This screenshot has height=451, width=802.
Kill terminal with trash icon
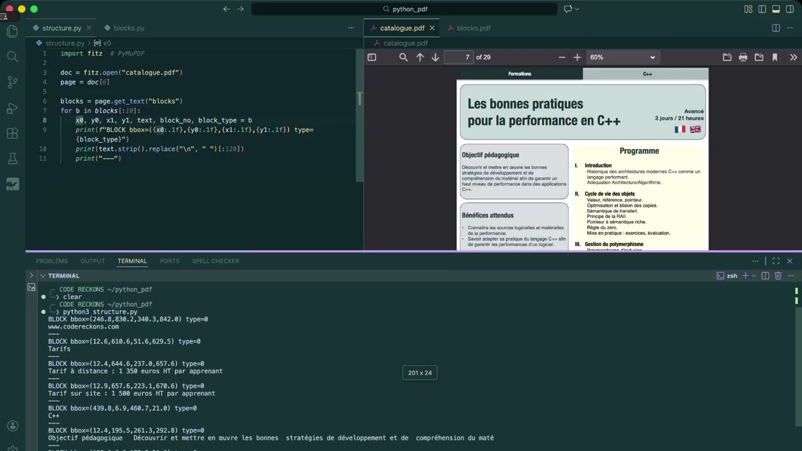(778, 276)
